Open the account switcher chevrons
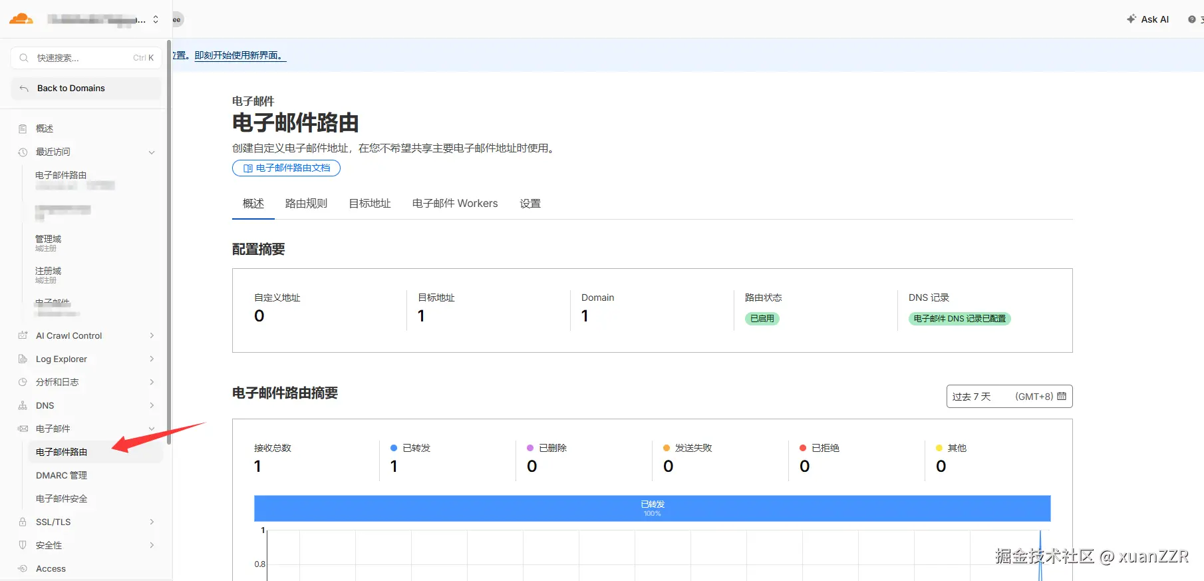Viewport: 1204px width, 581px height. [156, 19]
